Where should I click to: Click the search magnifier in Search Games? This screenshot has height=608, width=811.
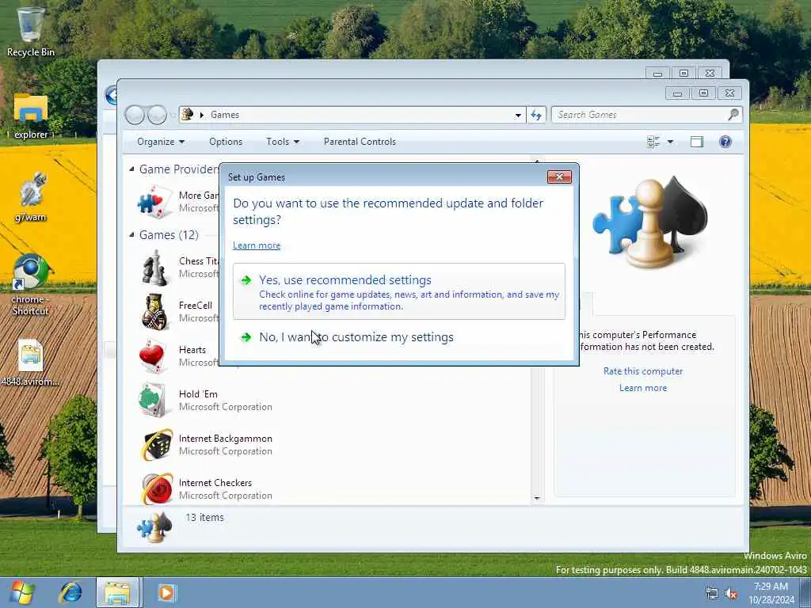pos(733,115)
